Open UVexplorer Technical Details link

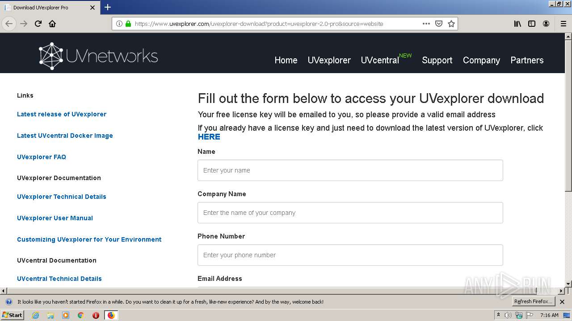click(x=62, y=197)
